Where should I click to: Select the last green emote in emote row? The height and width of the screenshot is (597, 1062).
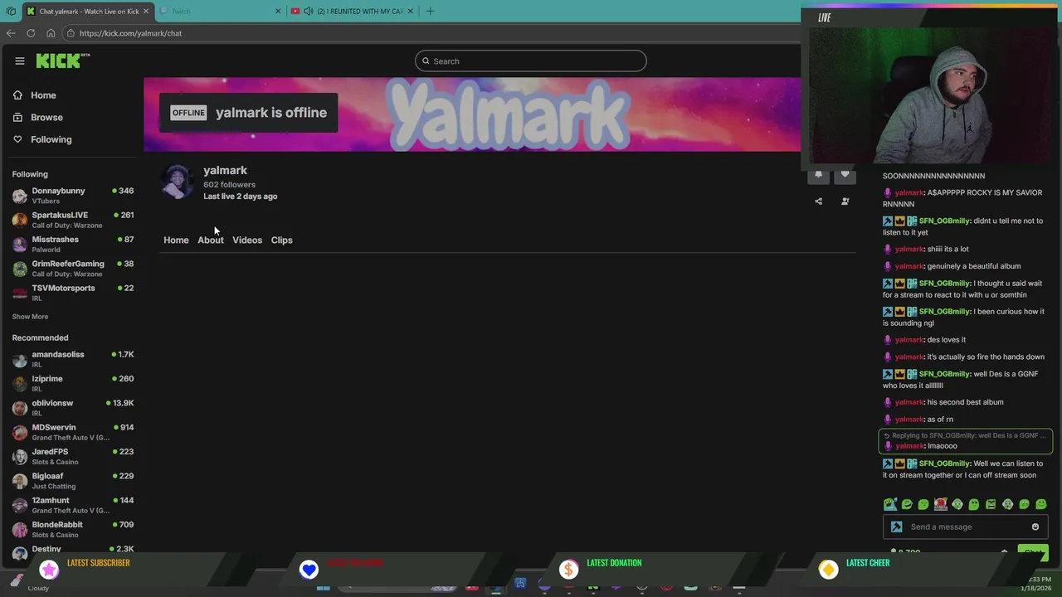tap(1041, 504)
